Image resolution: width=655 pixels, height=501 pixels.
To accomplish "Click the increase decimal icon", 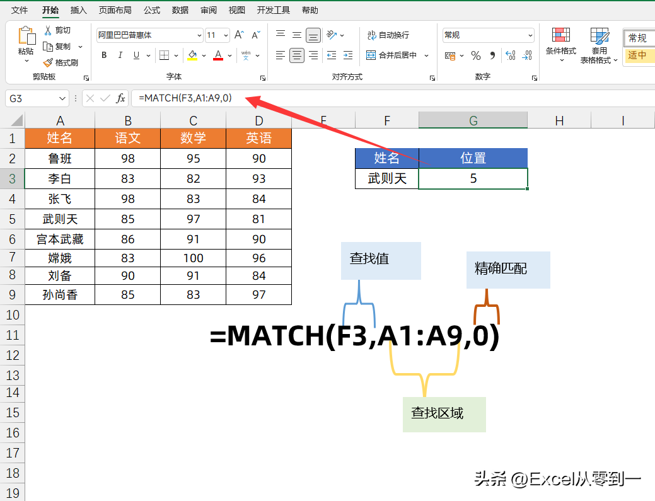I will [511, 55].
